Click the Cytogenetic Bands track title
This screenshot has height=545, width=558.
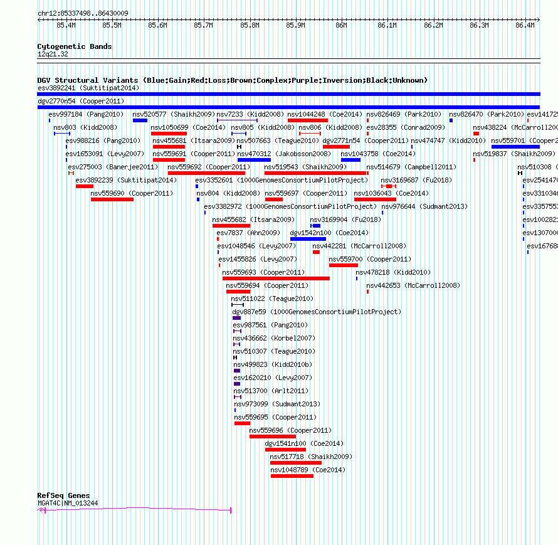pyautogui.click(x=75, y=46)
